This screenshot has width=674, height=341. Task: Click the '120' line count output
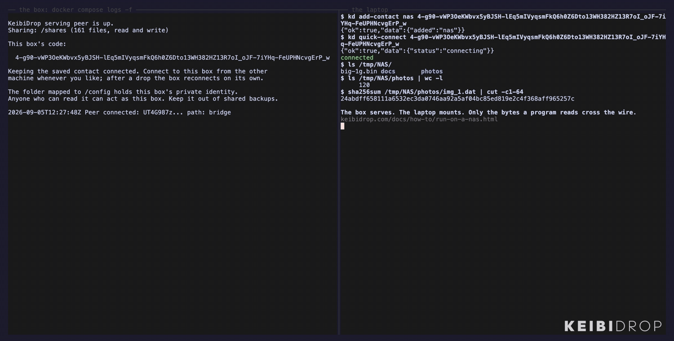point(364,85)
